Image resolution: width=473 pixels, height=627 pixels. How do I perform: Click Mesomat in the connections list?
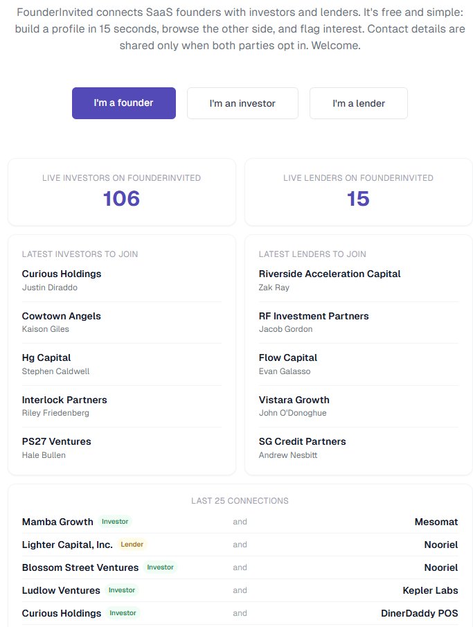tap(436, 522)
